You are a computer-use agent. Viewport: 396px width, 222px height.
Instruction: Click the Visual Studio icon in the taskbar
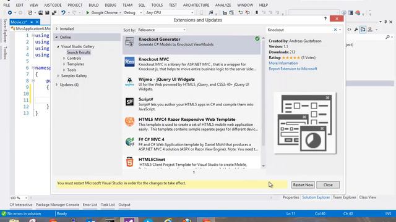[129, 220]
